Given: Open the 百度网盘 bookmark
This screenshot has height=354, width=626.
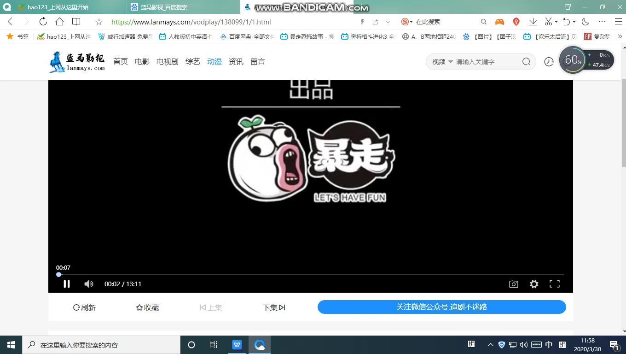Looking at the screenshot, I should [x=247, y=36].
